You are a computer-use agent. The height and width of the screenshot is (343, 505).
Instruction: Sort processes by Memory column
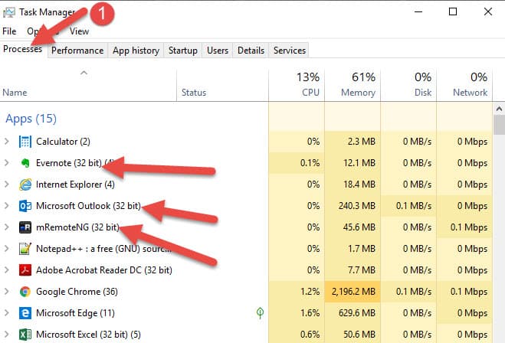coord(353,84)
